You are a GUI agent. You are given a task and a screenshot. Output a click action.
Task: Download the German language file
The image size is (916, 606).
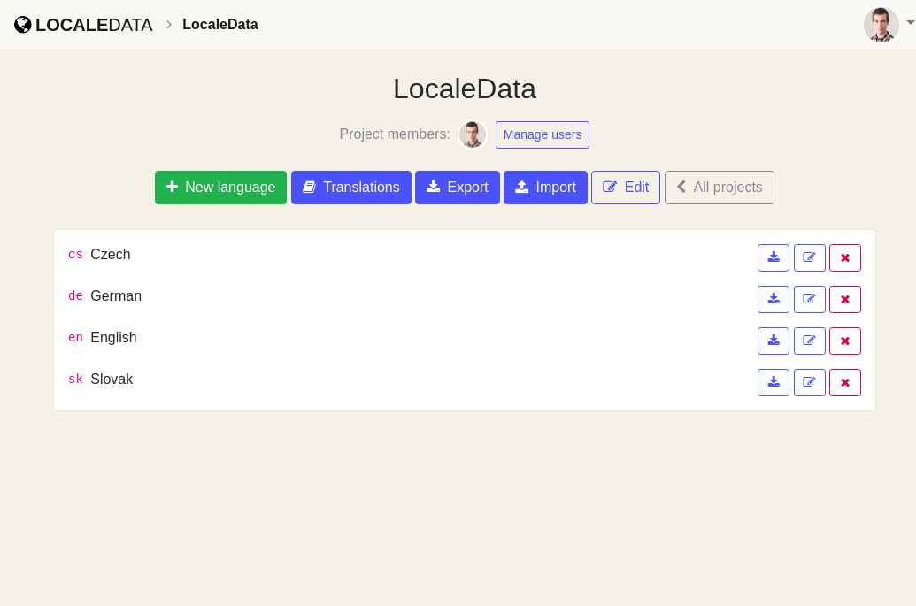pos(774,300)
